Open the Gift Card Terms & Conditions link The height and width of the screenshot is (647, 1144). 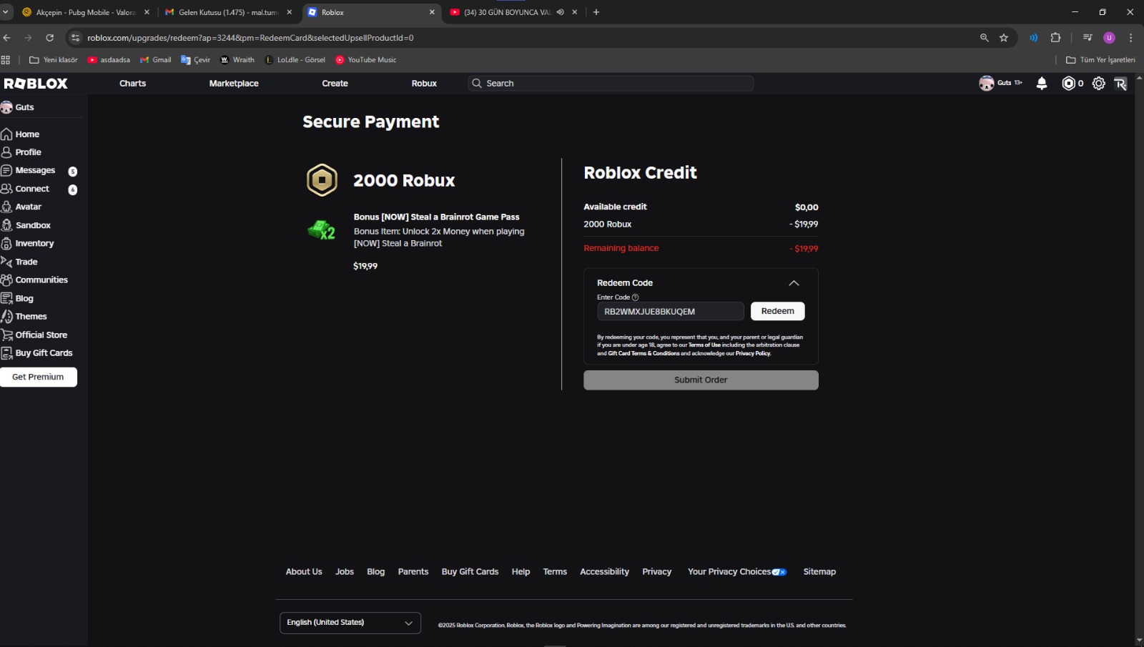643,354
